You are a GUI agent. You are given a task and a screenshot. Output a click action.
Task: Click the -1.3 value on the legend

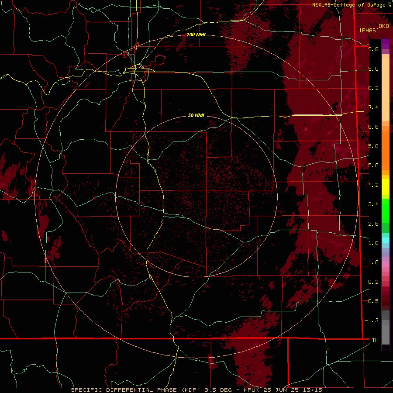[x=372, y=321]
